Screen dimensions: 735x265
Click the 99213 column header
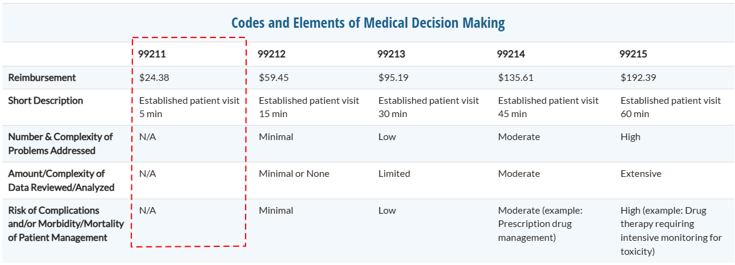click(x=391, y=54)
